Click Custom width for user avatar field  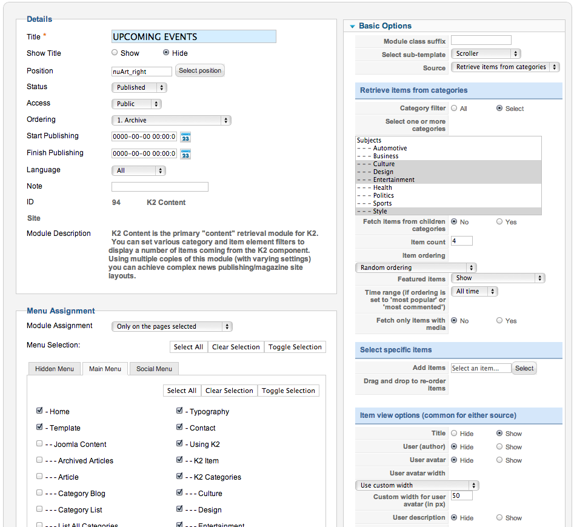462,496
